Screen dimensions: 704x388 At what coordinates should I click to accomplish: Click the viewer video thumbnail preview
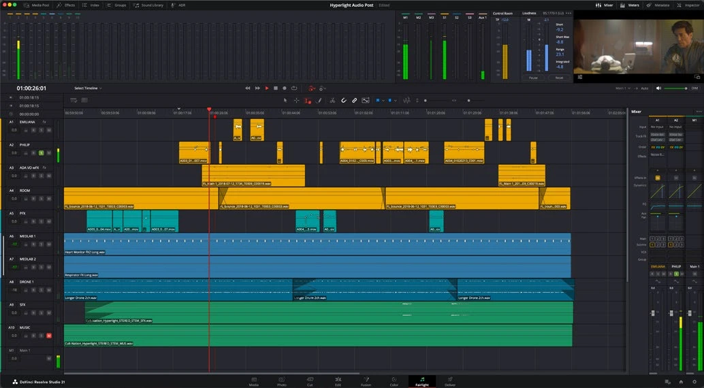coord(638,46)
